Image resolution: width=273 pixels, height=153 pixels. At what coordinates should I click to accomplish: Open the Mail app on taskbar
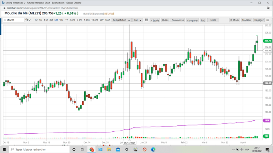(x=118, y=149)
